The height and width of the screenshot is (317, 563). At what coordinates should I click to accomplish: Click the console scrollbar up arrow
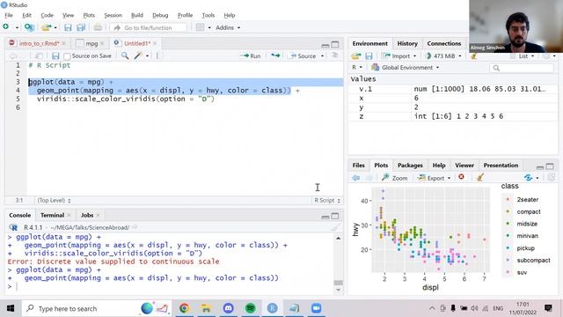338,239
